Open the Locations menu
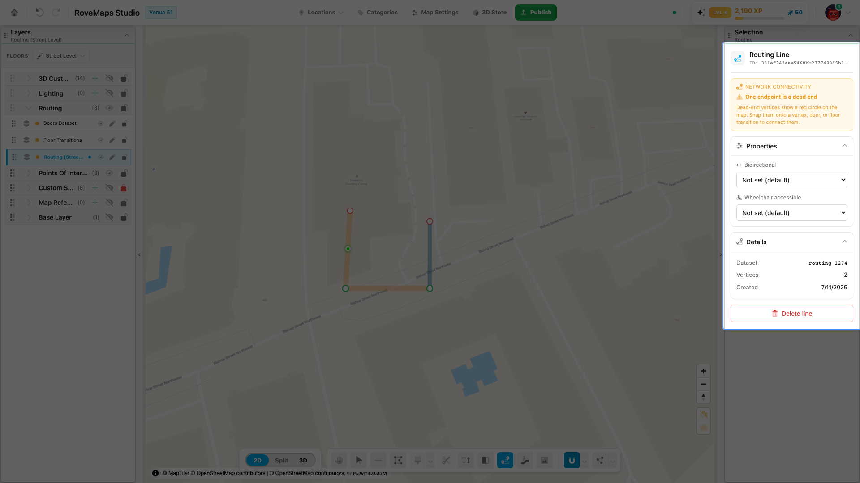 (x=321, y=13)
